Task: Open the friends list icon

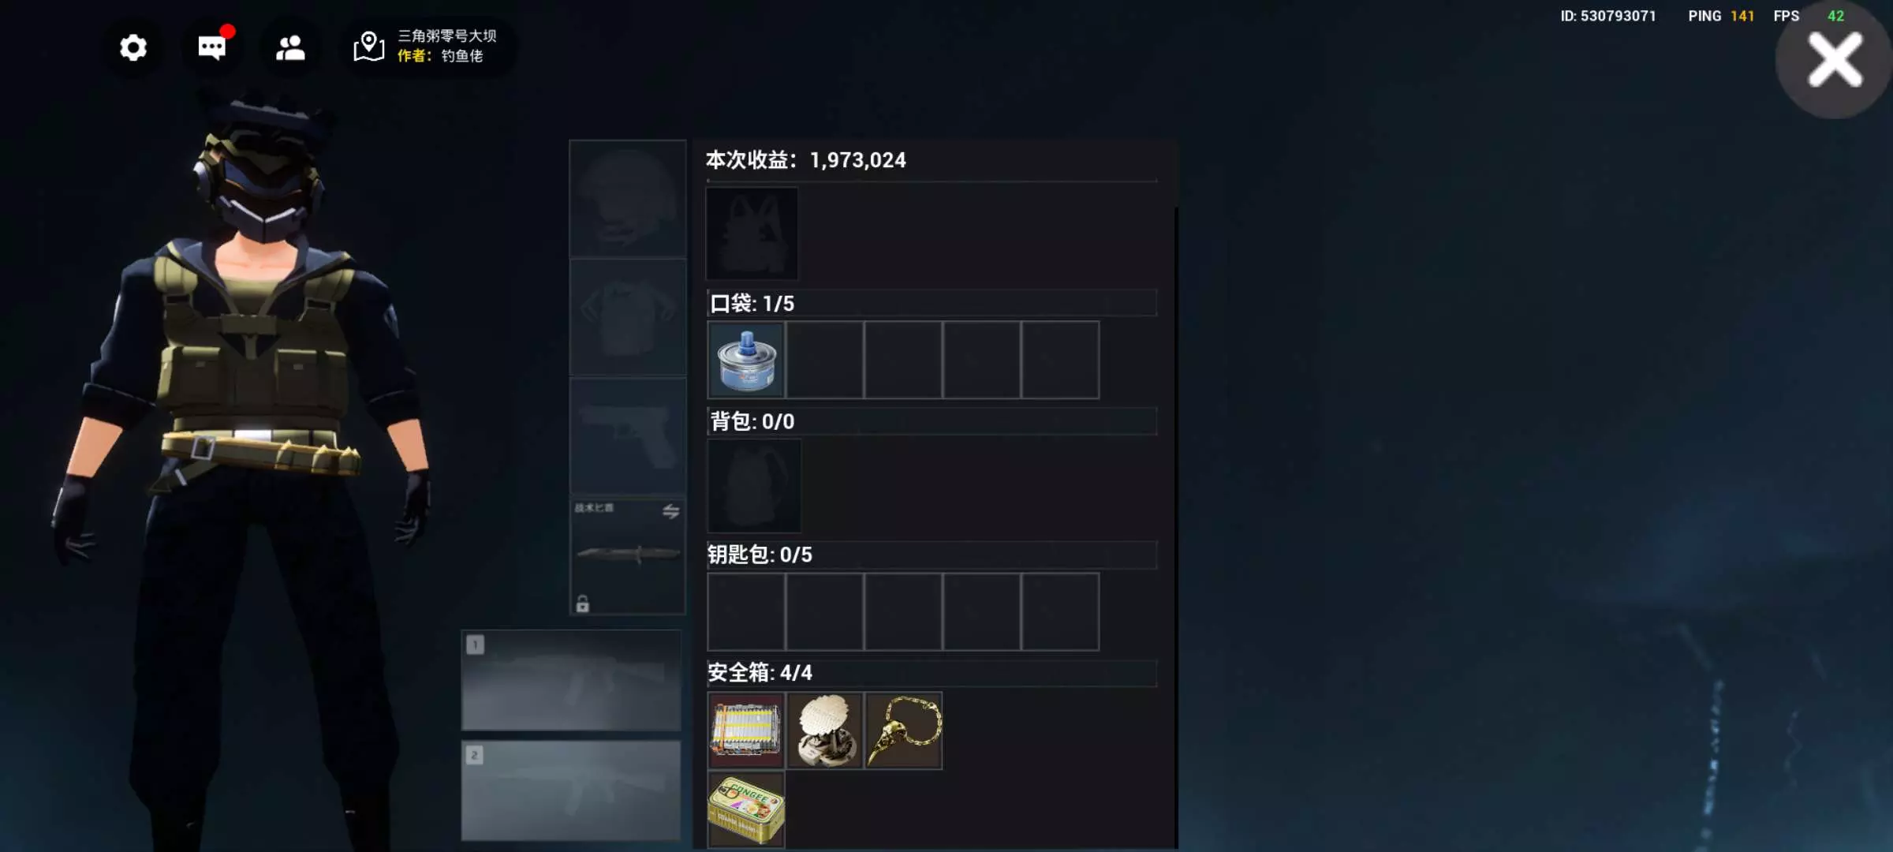Action: (290, 48)
